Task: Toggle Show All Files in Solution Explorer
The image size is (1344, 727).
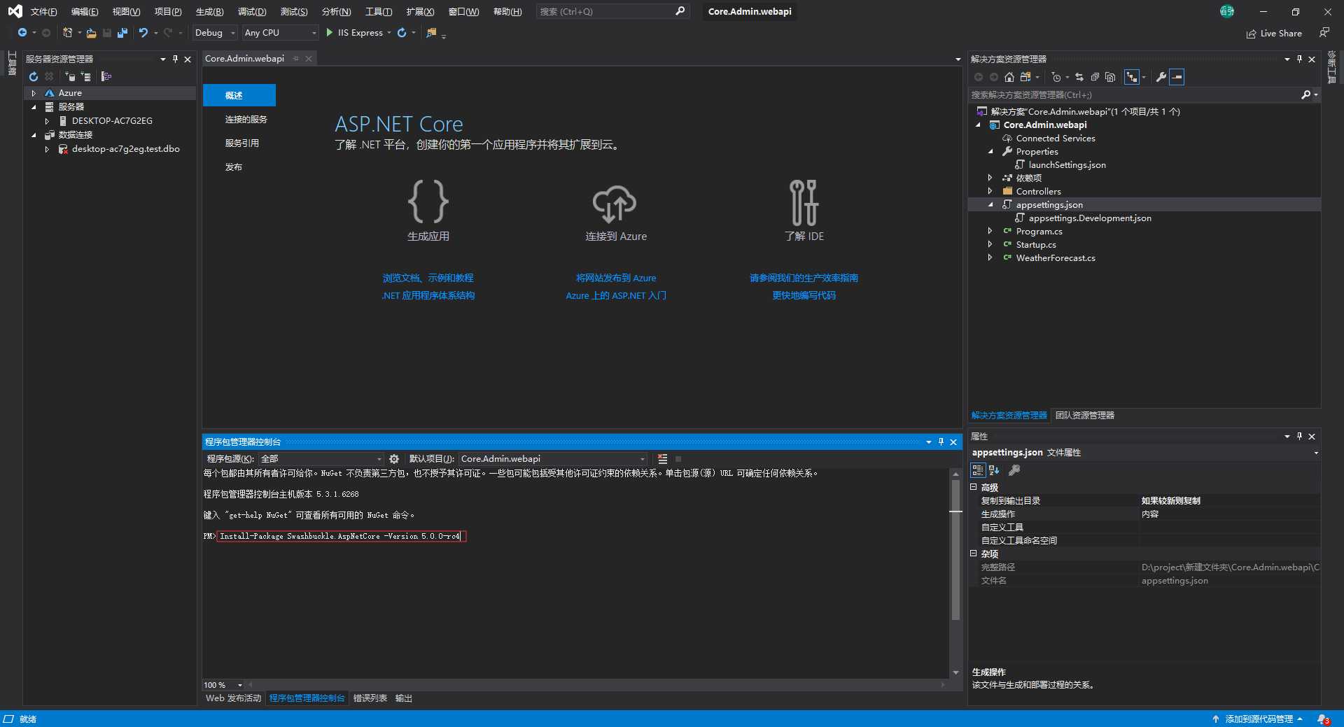Action: [x=1110, y=77]
